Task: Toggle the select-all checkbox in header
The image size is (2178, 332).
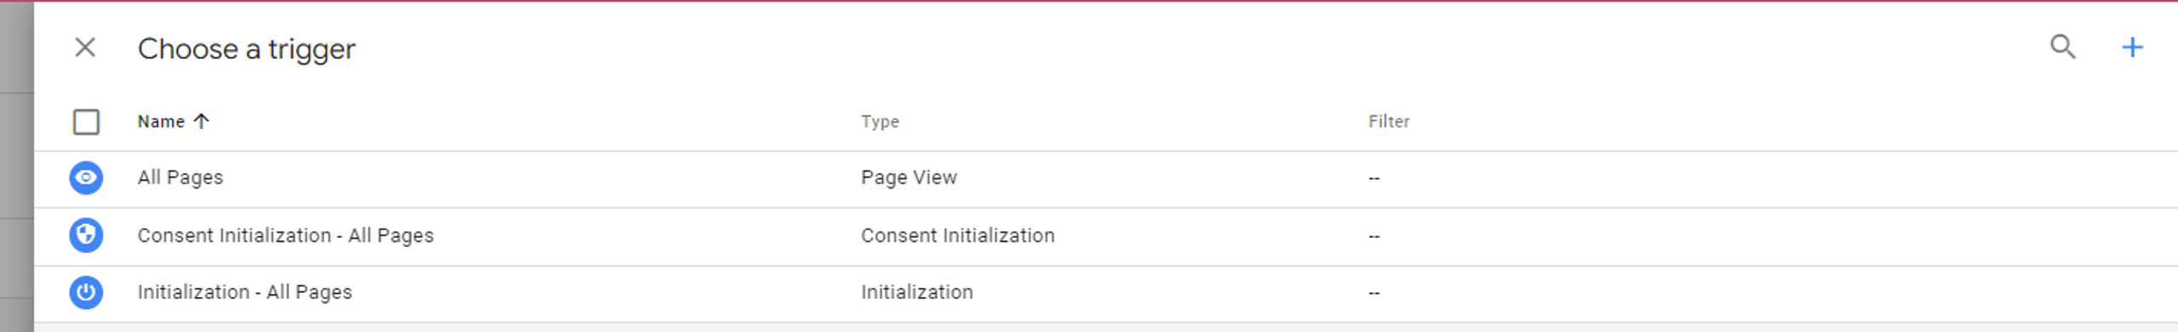Action: pyautogui.click(x=86, y=122)
